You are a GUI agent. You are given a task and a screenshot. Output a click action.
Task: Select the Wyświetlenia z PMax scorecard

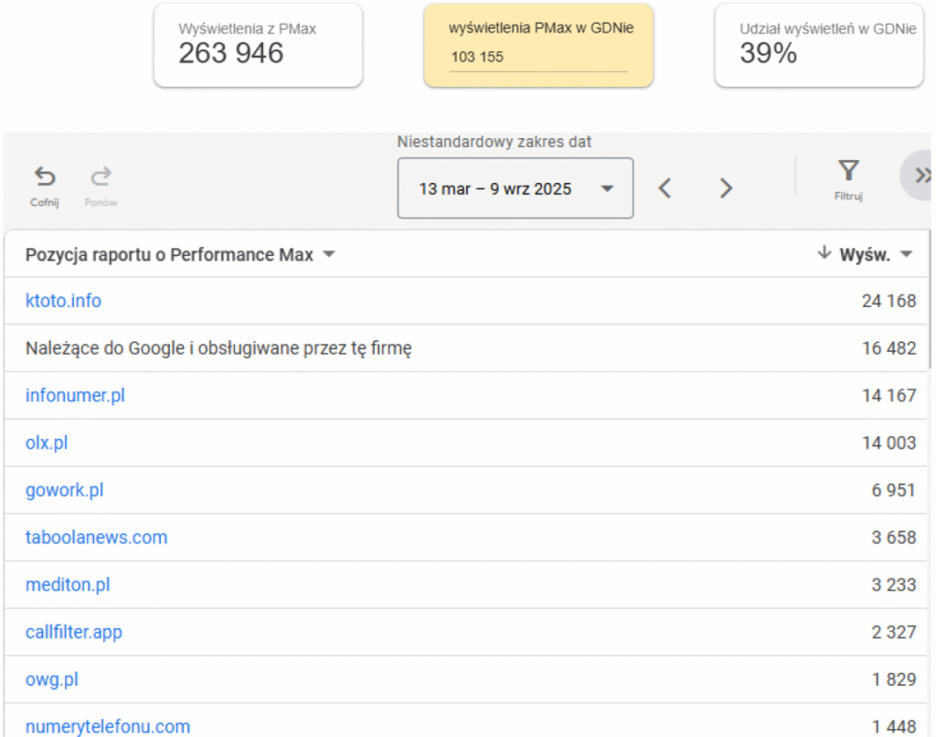tap(258, 46)
